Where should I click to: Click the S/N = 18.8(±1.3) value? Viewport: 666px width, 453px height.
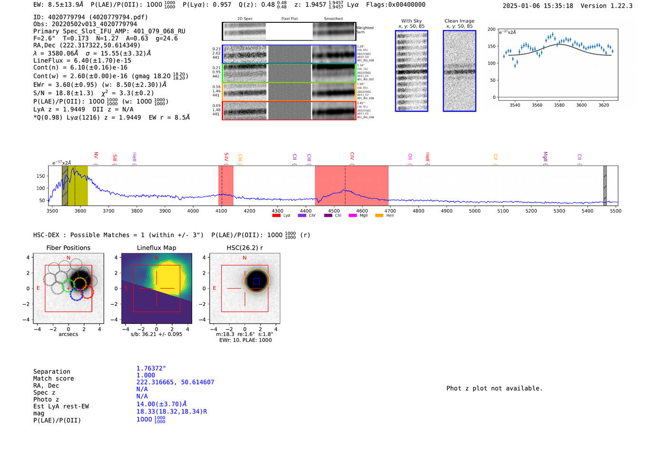coord(63,93)
